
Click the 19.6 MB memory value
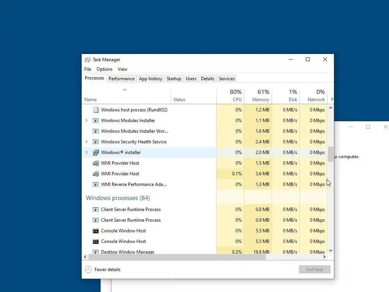[x=261, y=252]
